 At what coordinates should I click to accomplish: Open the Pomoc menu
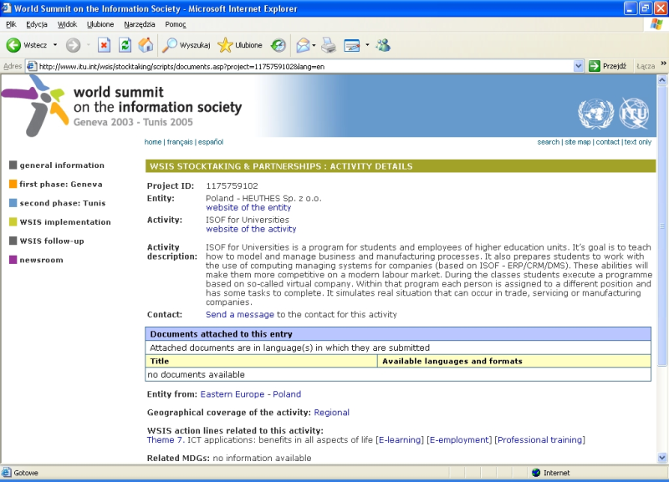coord(176,24)
